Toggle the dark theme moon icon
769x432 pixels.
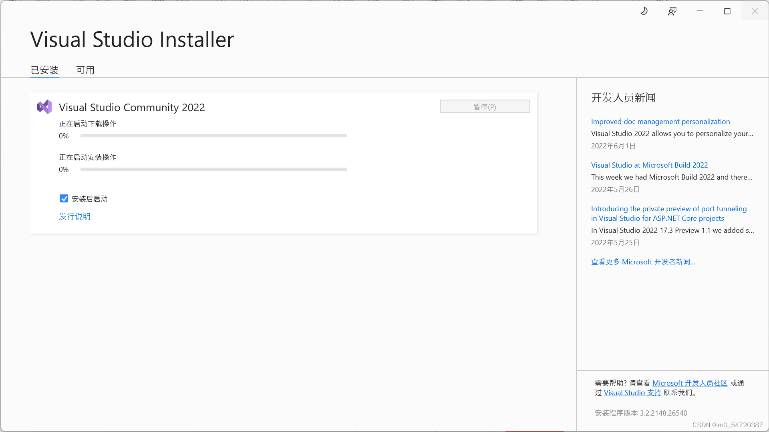(x=644, y=11)
